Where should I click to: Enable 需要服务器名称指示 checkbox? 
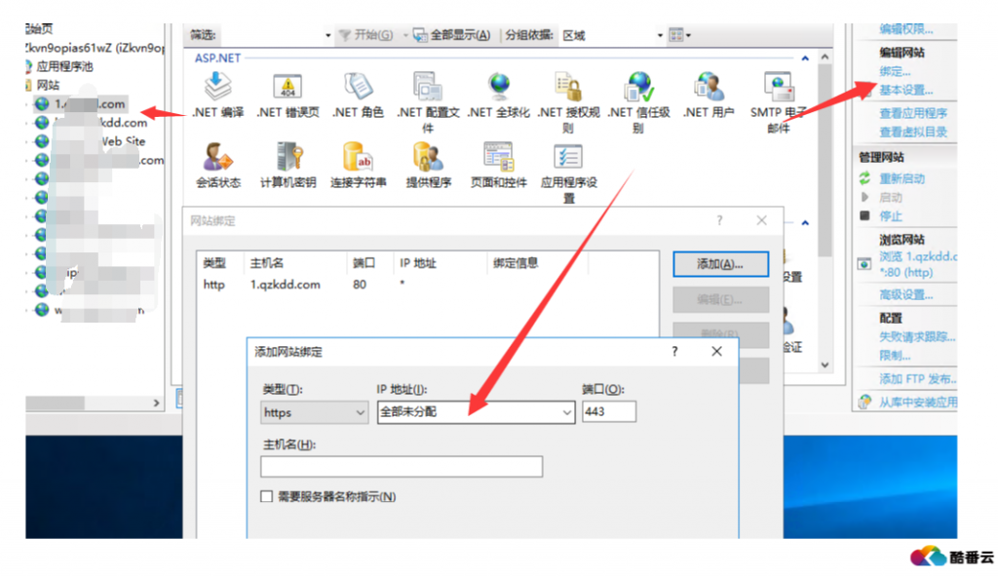pos(267,497)
